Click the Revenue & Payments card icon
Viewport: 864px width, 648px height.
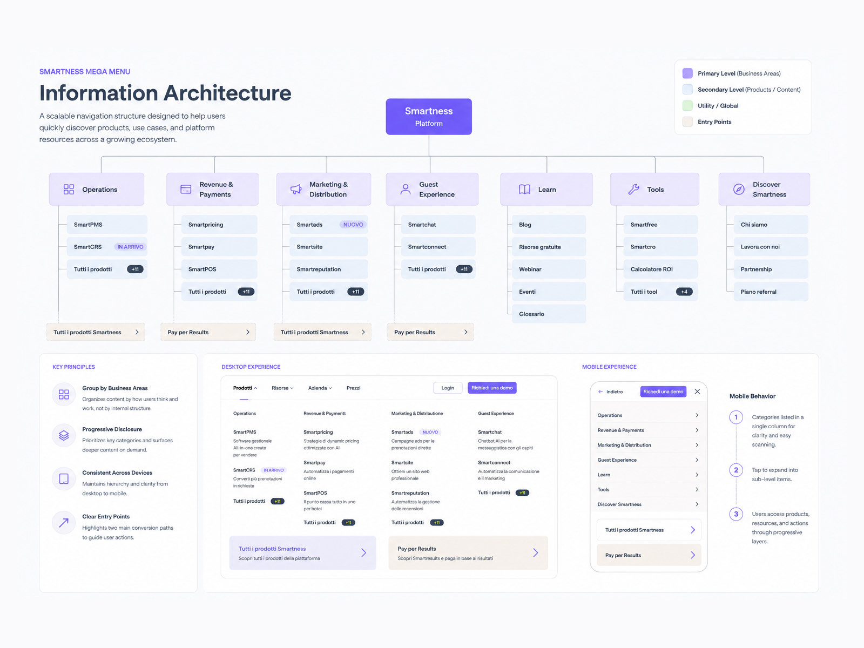(186, 190)
